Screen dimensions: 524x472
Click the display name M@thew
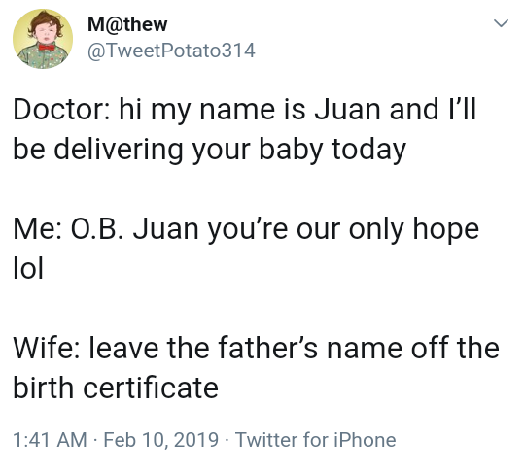tap(127, 24)
